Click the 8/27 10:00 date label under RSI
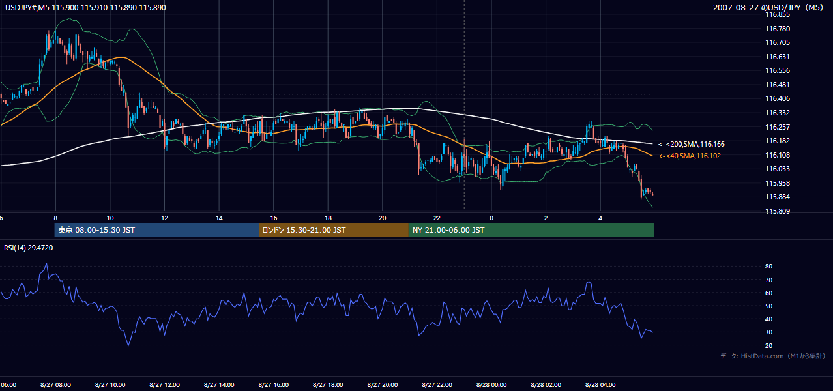The image size is (833, 391). tap(110, 385)
